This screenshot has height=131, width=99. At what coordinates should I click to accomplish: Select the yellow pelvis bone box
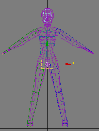pyautogui.click(x=47, y=64)
